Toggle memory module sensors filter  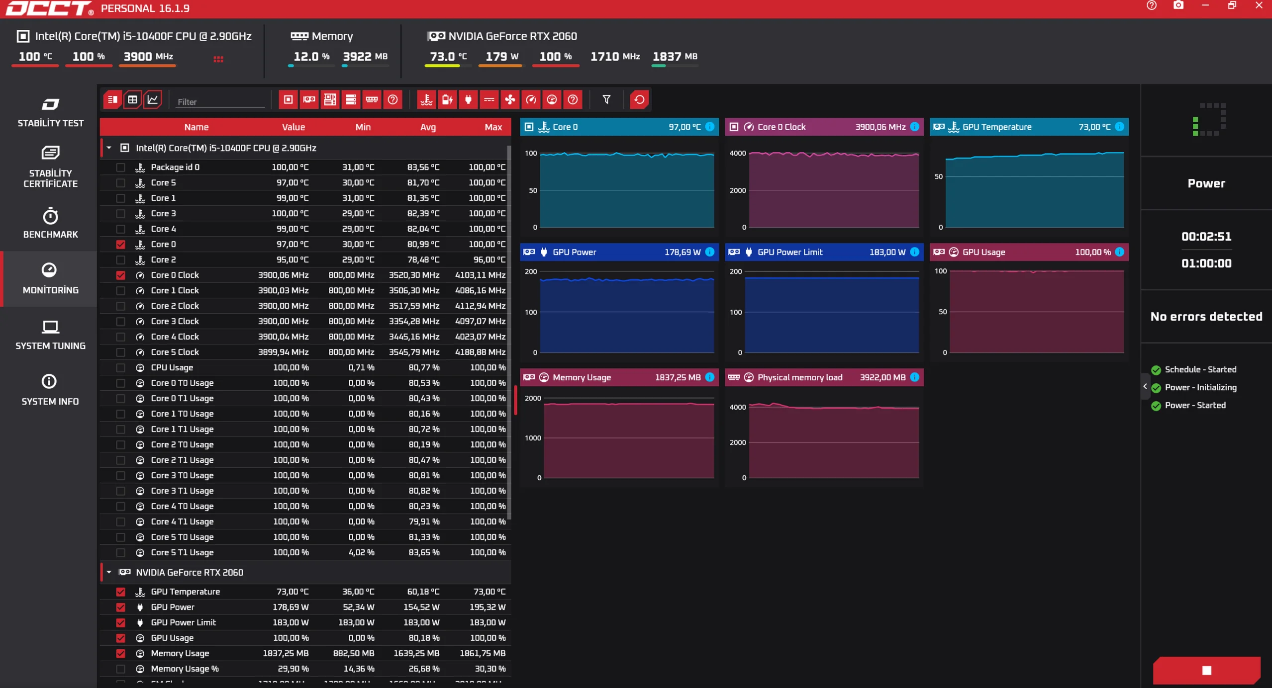point(372,100)
